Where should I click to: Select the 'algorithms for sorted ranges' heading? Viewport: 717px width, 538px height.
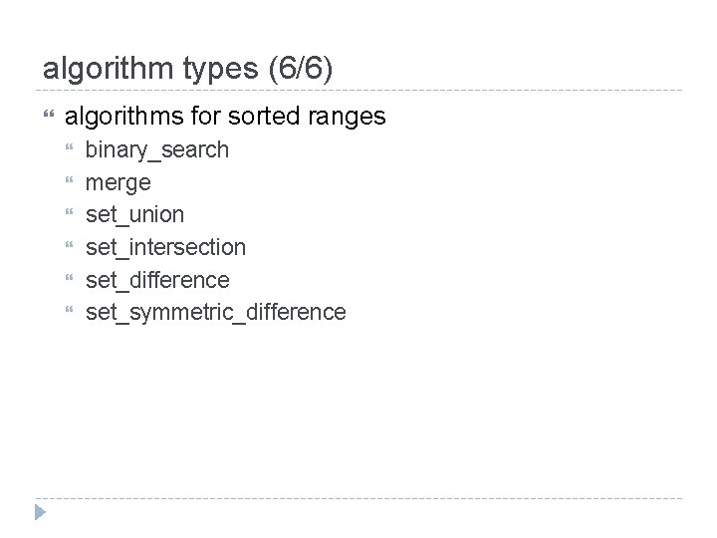225,117
